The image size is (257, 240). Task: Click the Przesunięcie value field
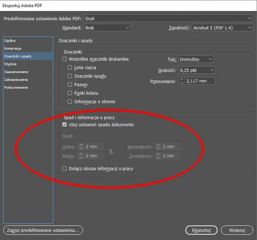click(x=200, y=81)
